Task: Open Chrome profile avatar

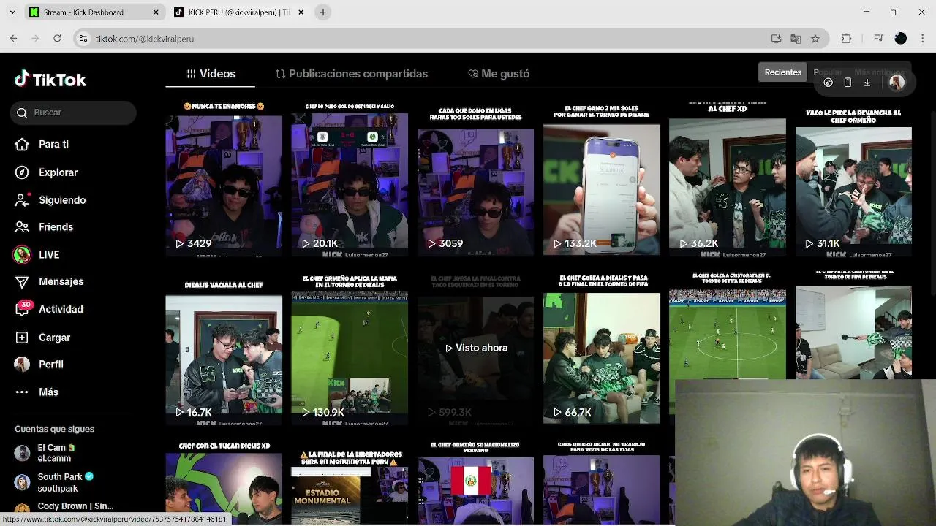Action: click(901, 39)
